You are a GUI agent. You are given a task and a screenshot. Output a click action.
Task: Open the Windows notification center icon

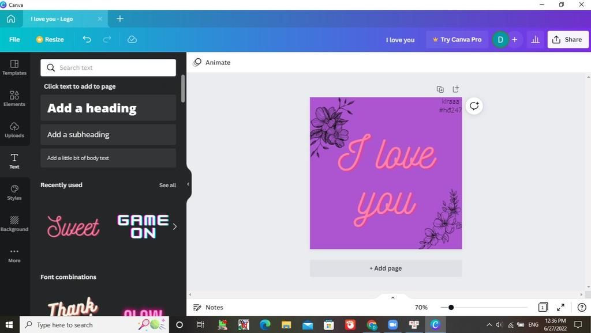[578, 325]
